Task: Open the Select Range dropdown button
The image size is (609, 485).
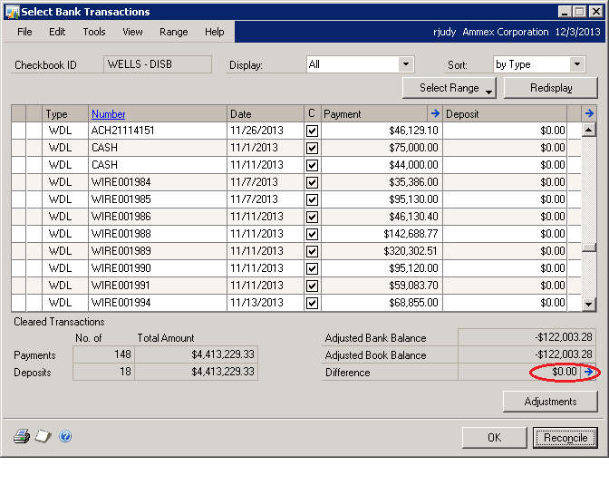Action: (449, 88)
